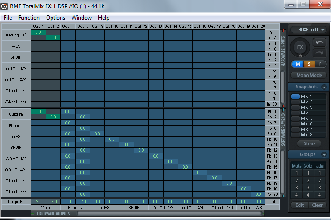Toggle Mute group 4
The height and width of the screenshot is (220, 331).
(x=297, y=195)
